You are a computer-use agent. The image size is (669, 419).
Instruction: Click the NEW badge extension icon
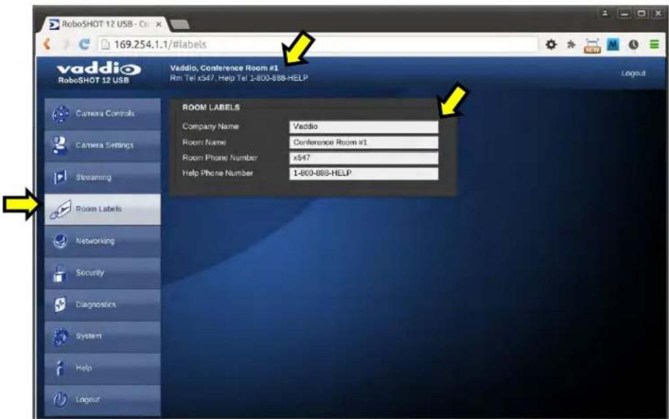tap(592, 45)
